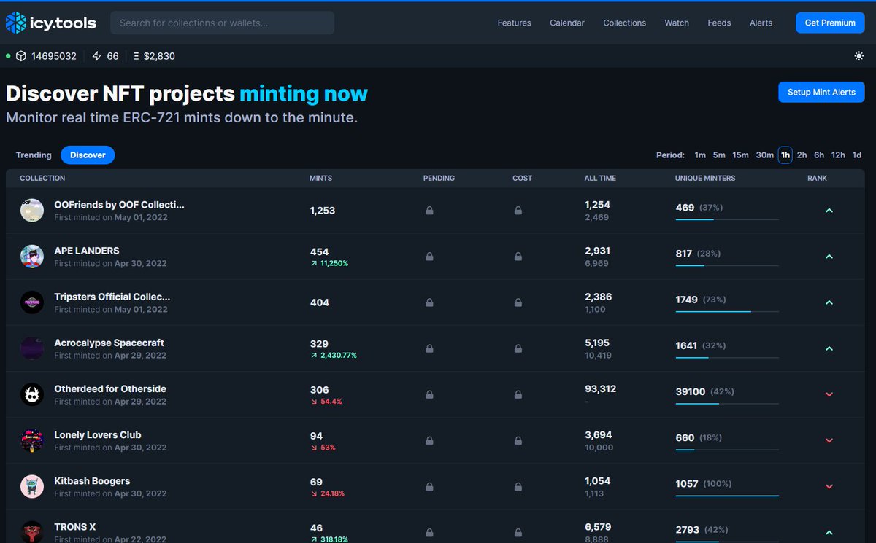Click the Acrocalypse Spacecraft pending lock icon
Screen dimensions: 876x543
tap(429, 348)
